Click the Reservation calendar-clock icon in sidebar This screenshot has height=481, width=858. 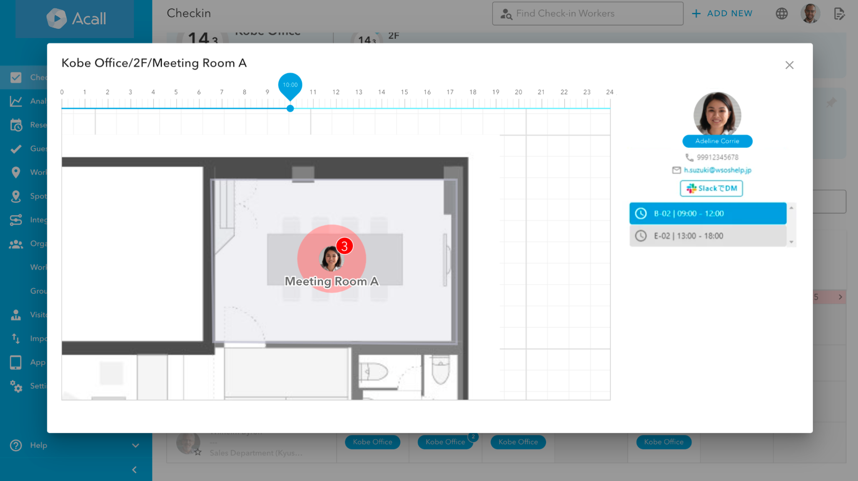16,125
